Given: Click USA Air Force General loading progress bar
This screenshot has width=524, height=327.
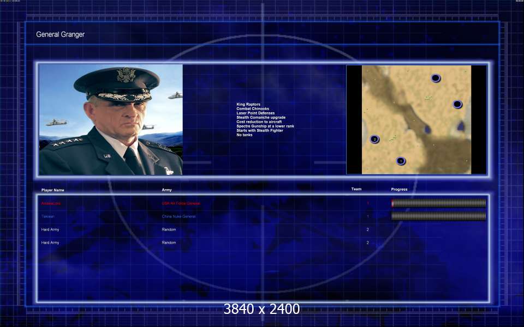Looking at the screenshot, I should pos(438,203).
